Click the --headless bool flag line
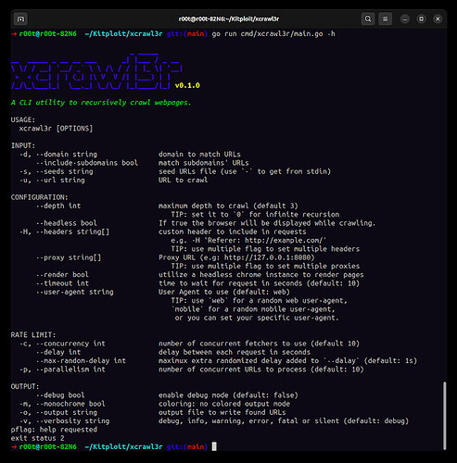Image resolution: width=457 pixels, height=463 pixels. 67,223
